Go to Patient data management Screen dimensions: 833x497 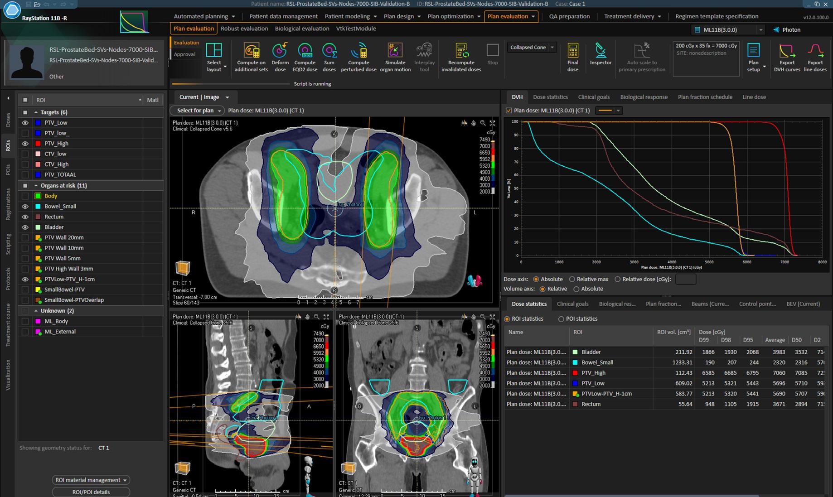coord(283,16)
